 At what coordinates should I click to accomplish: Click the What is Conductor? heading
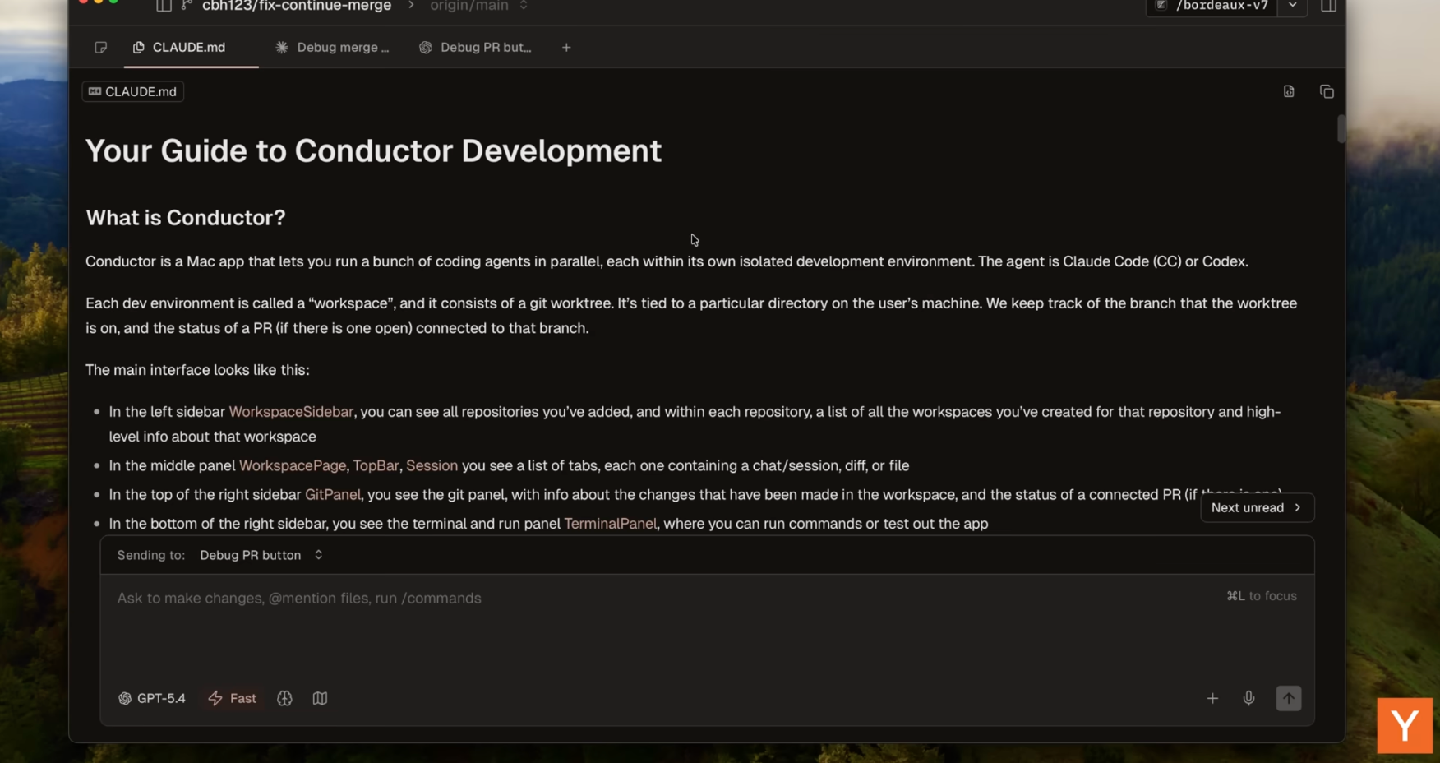pos(186,217)
